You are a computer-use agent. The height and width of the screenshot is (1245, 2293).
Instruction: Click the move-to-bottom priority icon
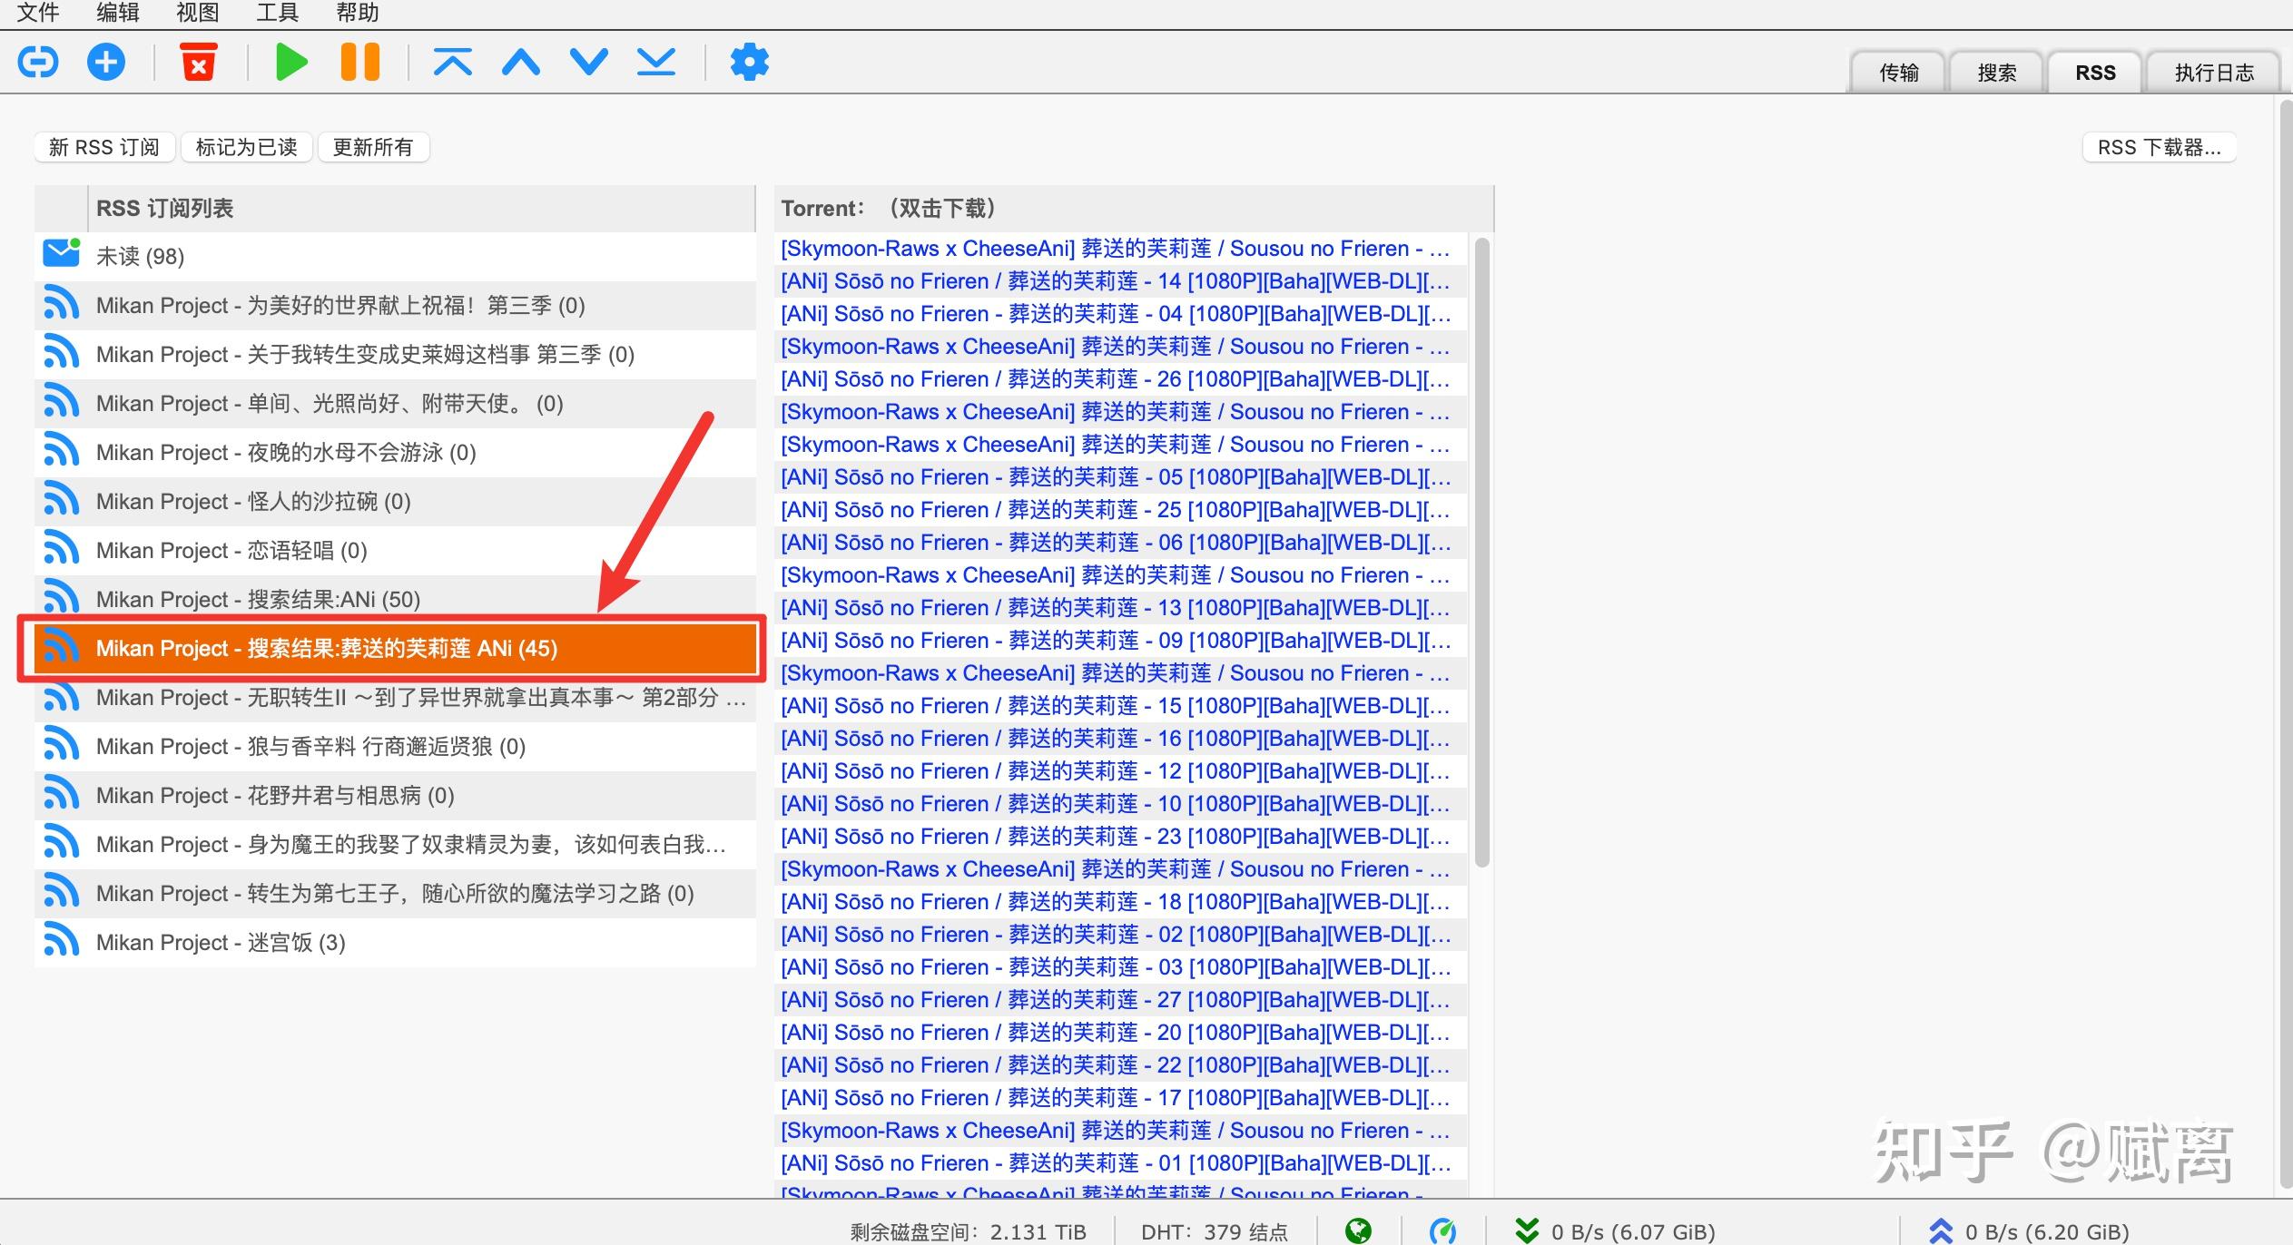(655, 62)
